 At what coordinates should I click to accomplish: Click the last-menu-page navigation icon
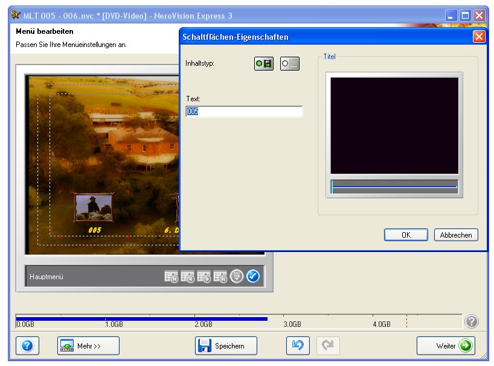click(x=220, y=277)
